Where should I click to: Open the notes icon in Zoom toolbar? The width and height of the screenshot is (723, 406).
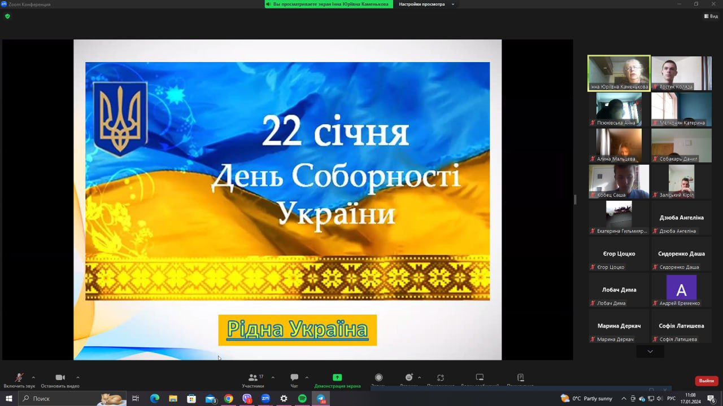(521, 377)
